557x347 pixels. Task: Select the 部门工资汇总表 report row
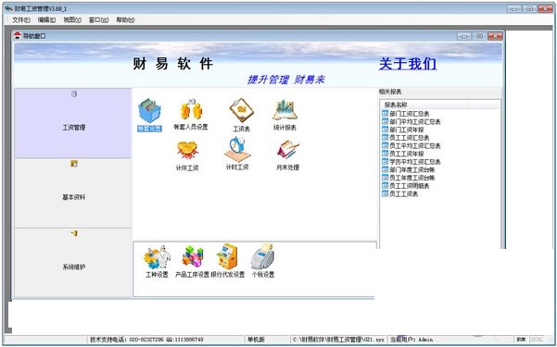[x=405, y=114]
